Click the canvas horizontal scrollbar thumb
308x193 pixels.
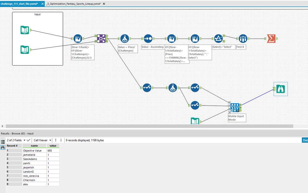point(149,126)
